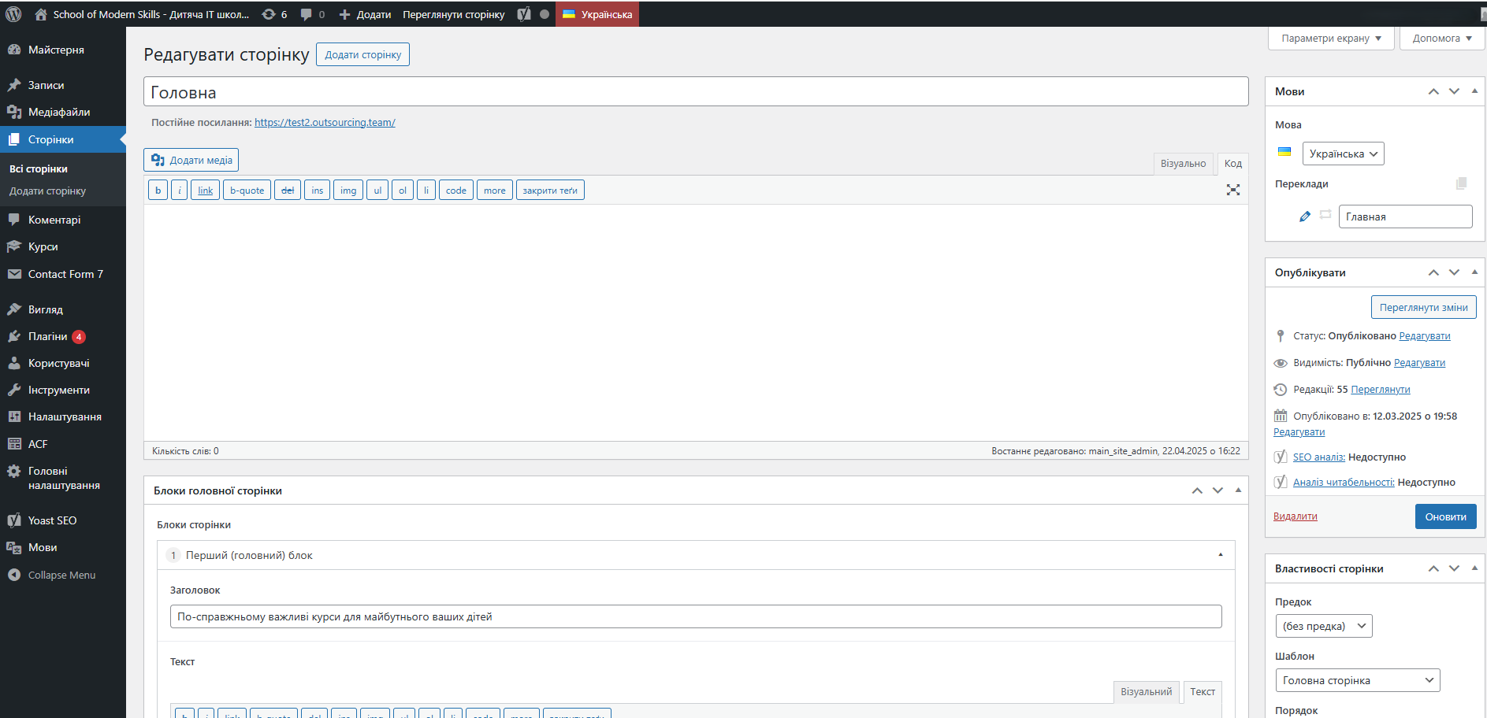Click the Yoast SEO icon in admin bar
This screenshot has height=718, width=1487.
pos(522,13)
